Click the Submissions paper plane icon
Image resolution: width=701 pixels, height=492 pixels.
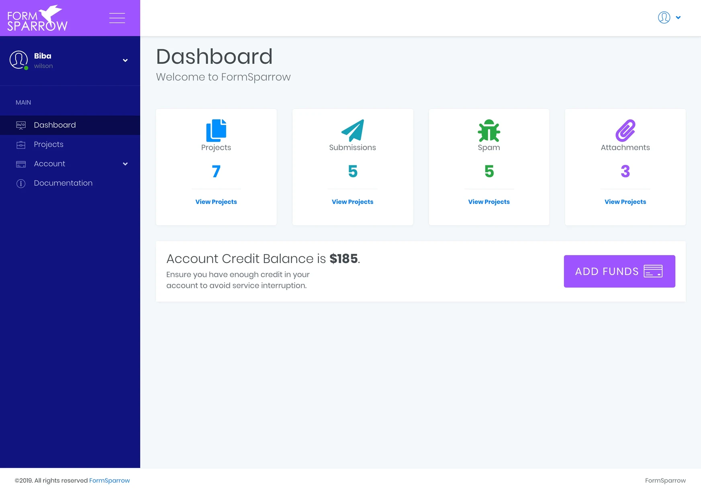[353, 131]
